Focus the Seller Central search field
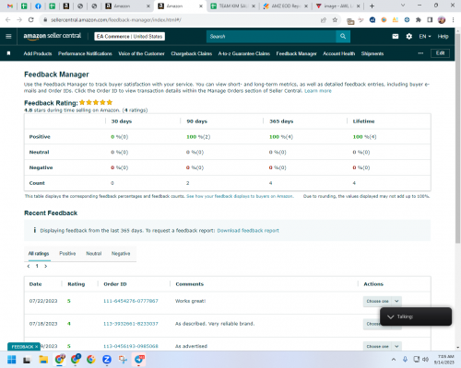461x368 pixels. point(271,36)
